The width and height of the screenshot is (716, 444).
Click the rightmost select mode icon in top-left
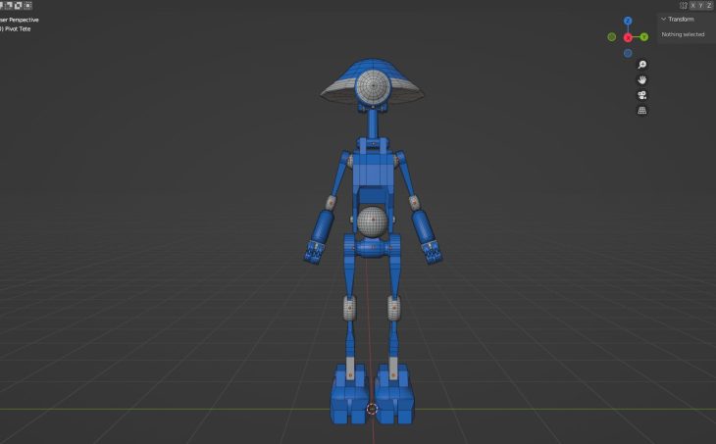click(x=27, y=5)
